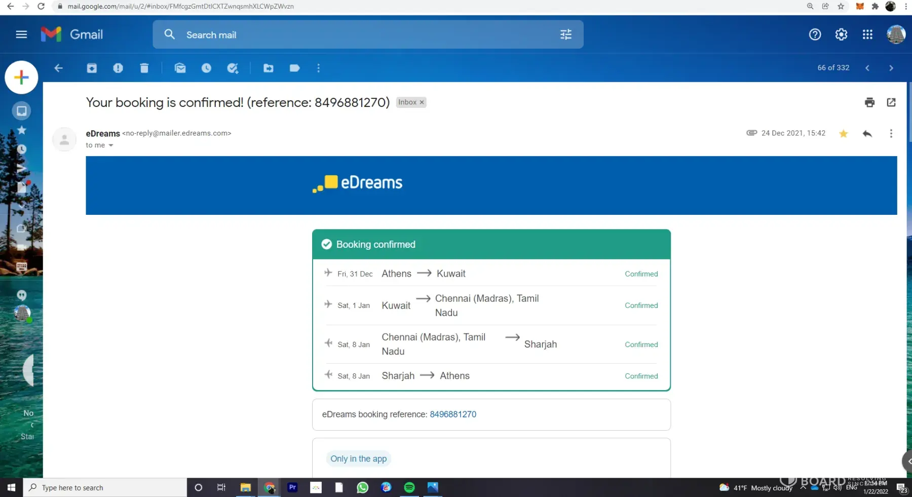Click into the Search mail field
The width and height of the screenshot is (912, 497).
355,35
